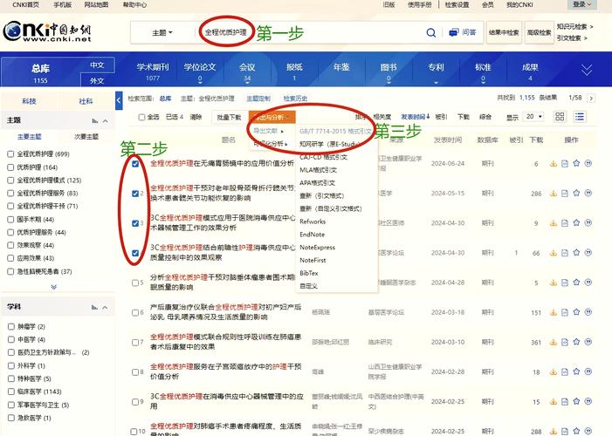Switch to list view icon
Screen dimensions: 612x436
click(x=580, y=117)
